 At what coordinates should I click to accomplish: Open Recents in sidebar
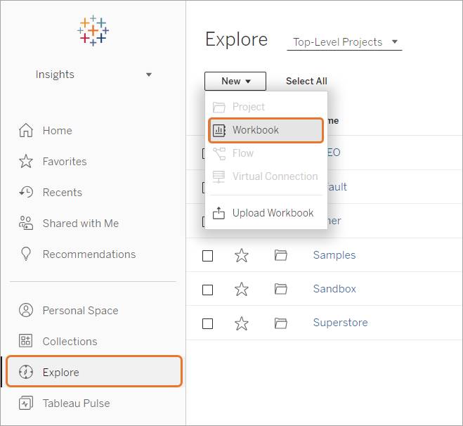(63, 193)
